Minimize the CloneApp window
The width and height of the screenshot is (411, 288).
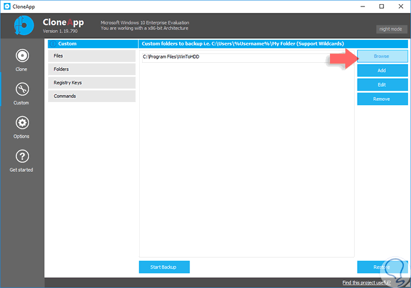[363, 6]
